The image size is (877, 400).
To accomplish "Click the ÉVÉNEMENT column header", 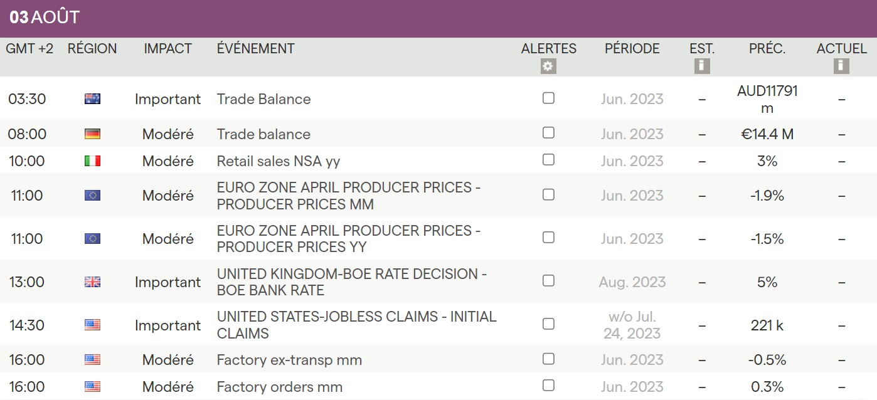I will [x=255, y=49].
